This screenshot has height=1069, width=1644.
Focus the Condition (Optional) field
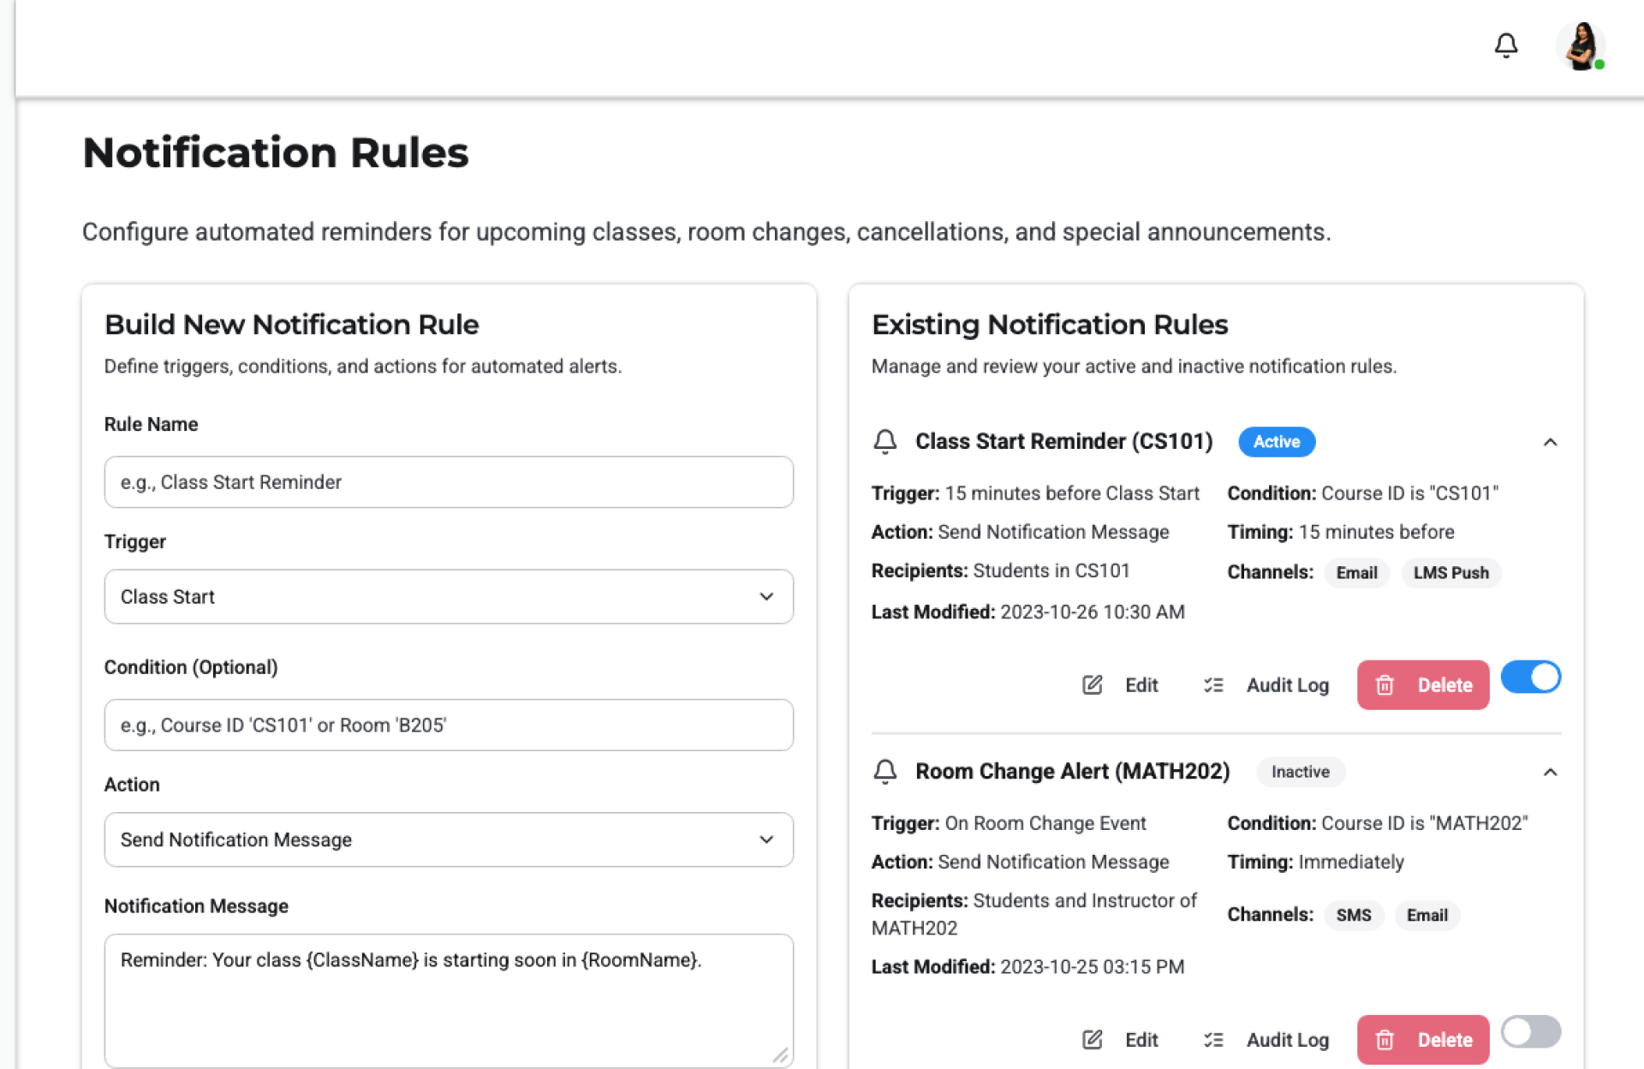pos(448,726)
